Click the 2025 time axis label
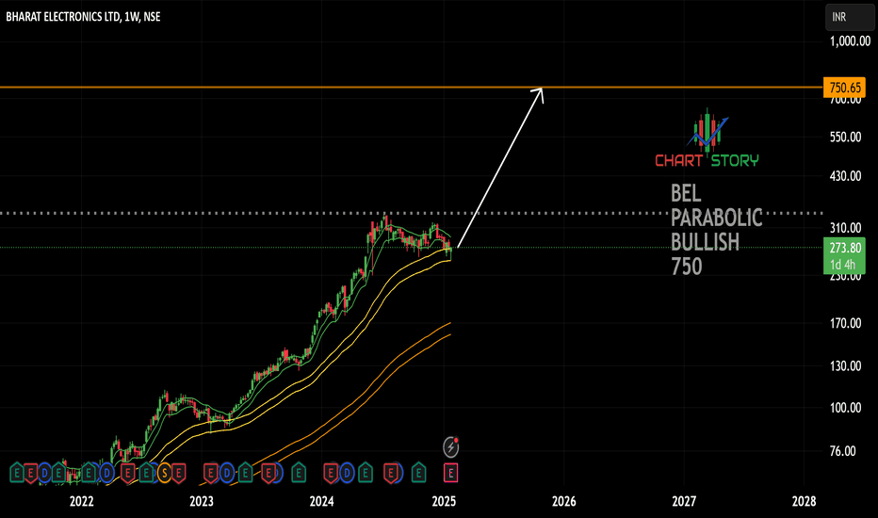878x518 pixels. point(444,501)
